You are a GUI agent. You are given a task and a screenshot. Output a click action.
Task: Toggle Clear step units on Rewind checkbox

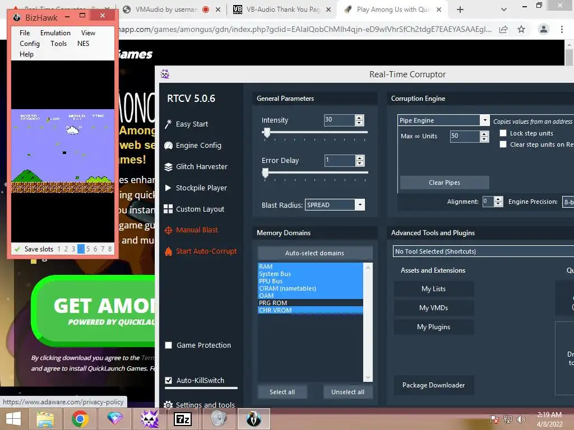[503, 144]
